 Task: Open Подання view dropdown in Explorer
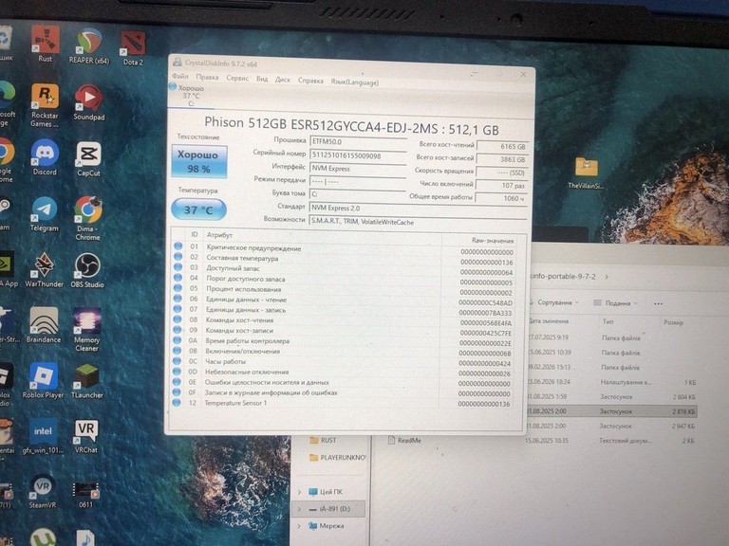coord(615,303)
